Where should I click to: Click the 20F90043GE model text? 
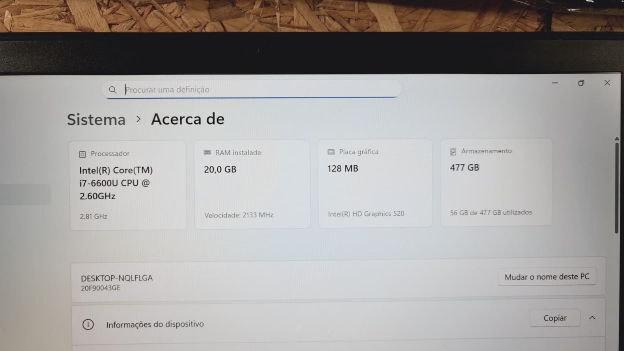pos(101,288)
